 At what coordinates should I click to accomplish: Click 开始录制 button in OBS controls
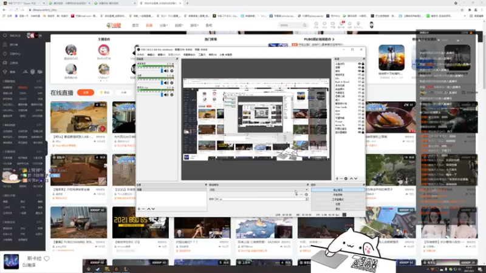click(338, 195)
